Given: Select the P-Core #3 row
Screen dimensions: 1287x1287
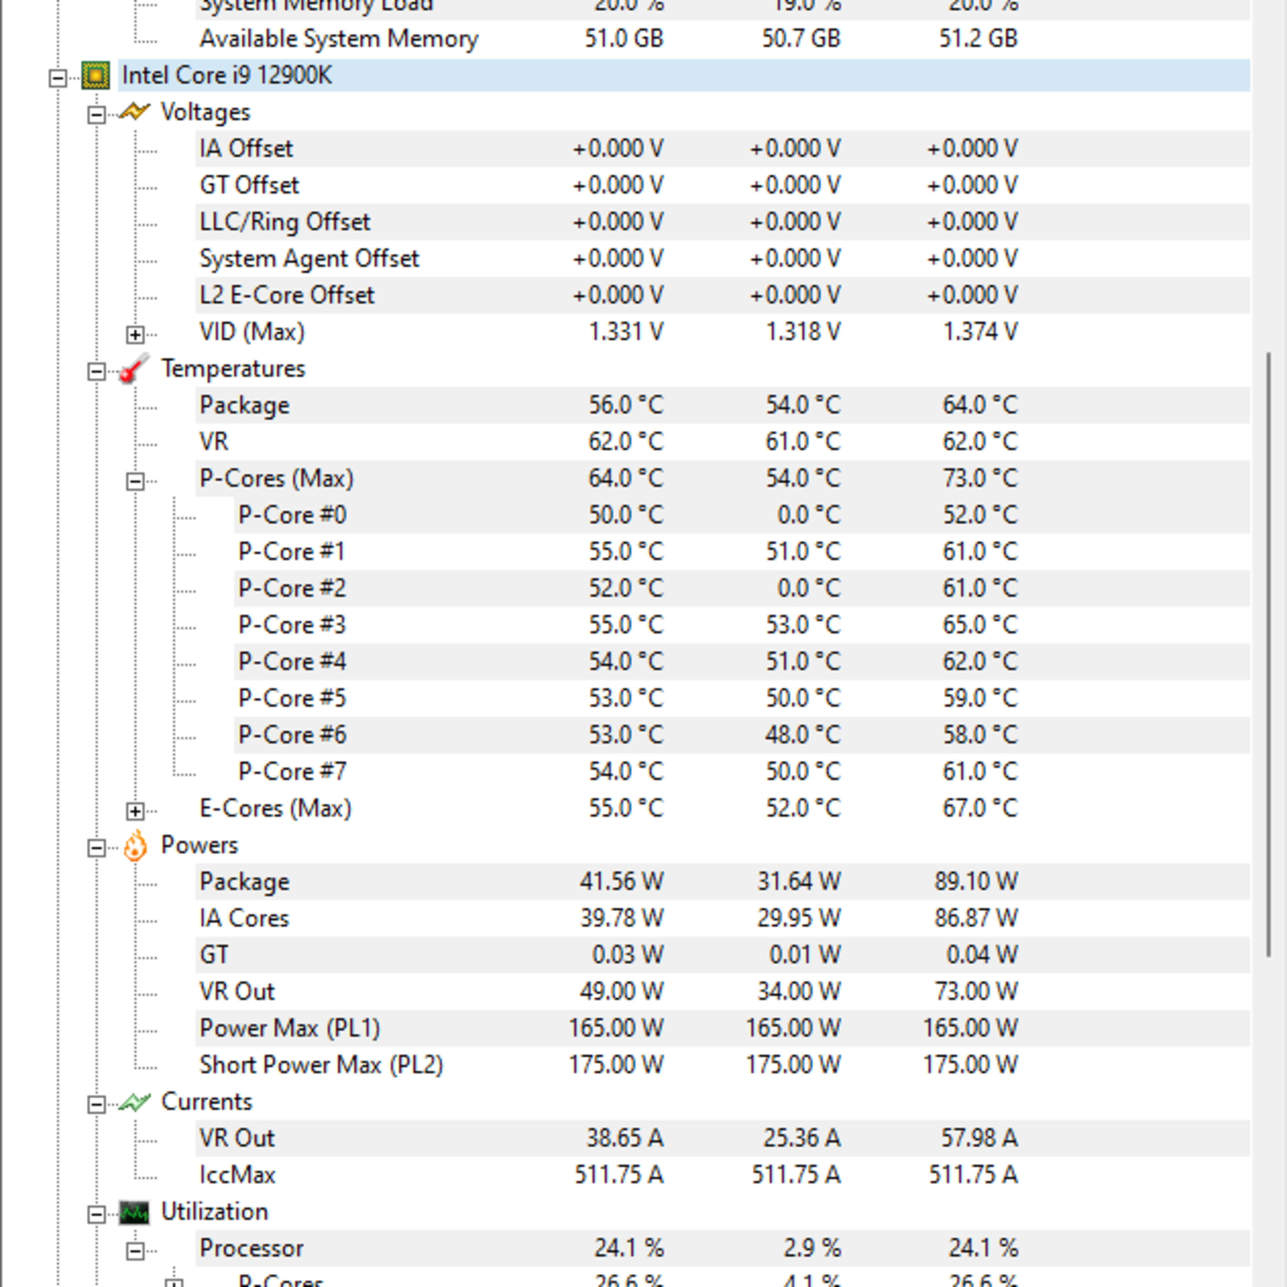Looking at the screenshot, I should pyautogui.click(x=741, y=625).
